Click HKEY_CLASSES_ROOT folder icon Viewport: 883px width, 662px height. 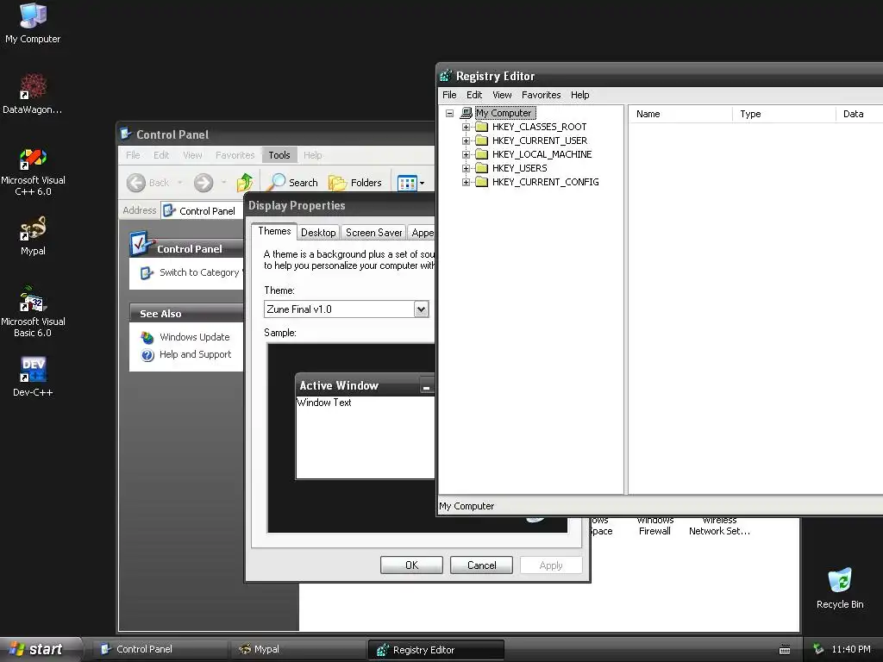[x=481, y=127]
